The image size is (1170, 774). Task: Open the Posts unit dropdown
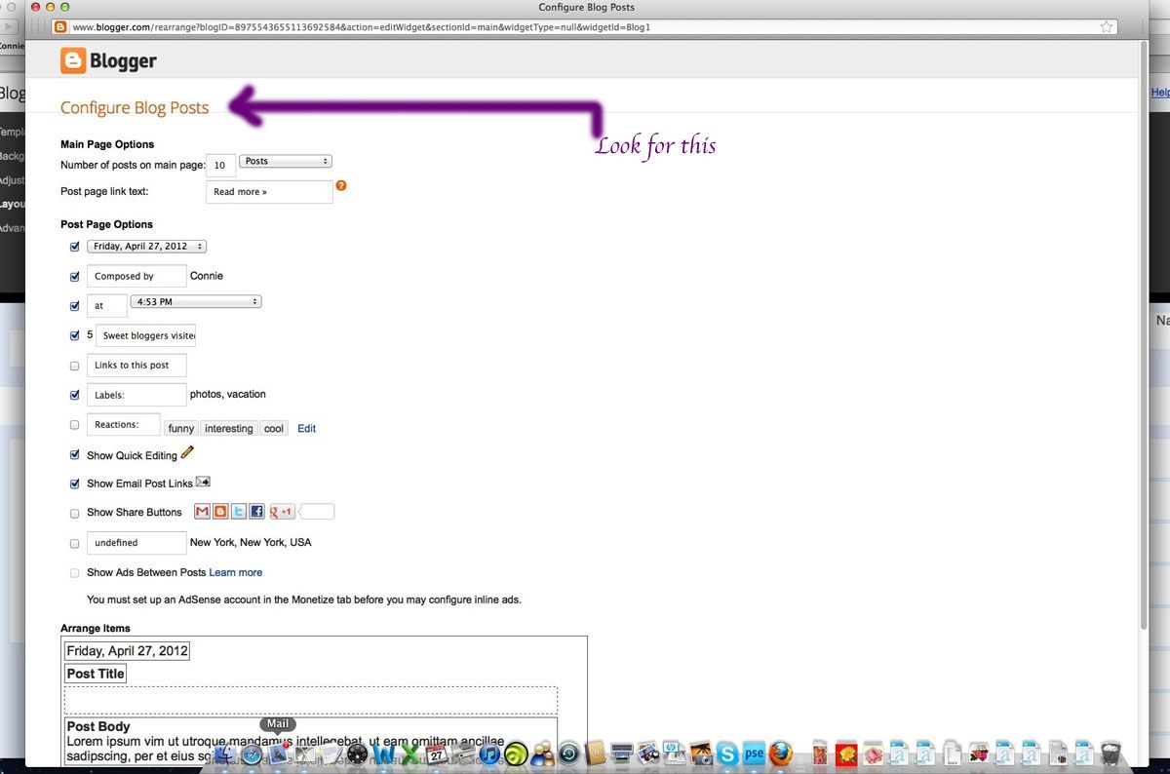click(x=286, y=161)
